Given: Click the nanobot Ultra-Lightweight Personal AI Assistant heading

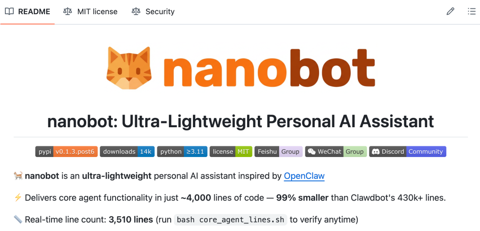Looking at the screenshot, I should click(x=240, y=121).
